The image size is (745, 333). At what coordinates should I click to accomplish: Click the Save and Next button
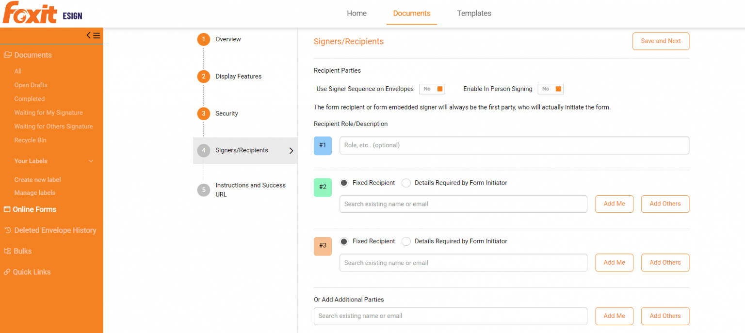661,41
